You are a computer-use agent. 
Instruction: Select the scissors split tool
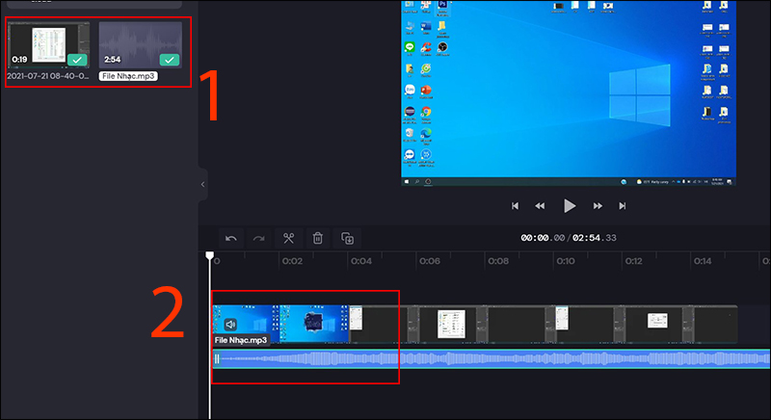pyautogui.click(x=288, y=239)
